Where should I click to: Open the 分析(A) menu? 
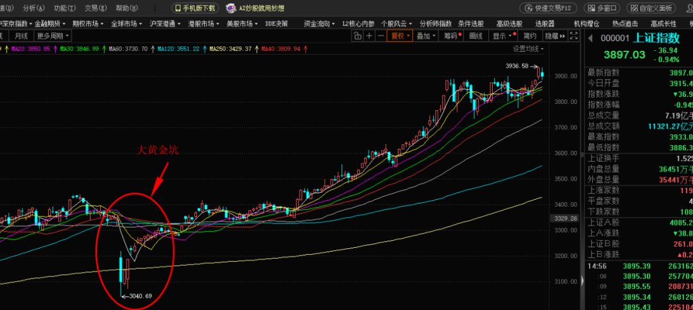33,8
